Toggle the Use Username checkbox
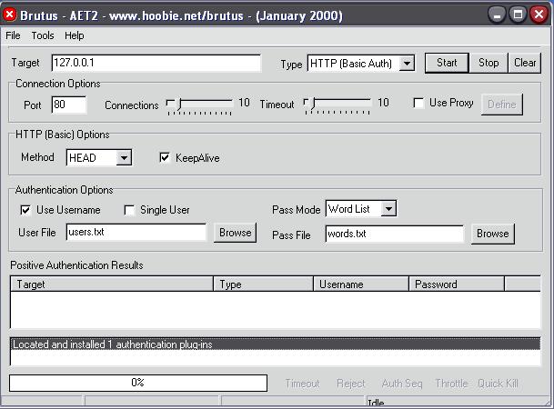Viewport: 554px width, 409px height. click(25, 210)
